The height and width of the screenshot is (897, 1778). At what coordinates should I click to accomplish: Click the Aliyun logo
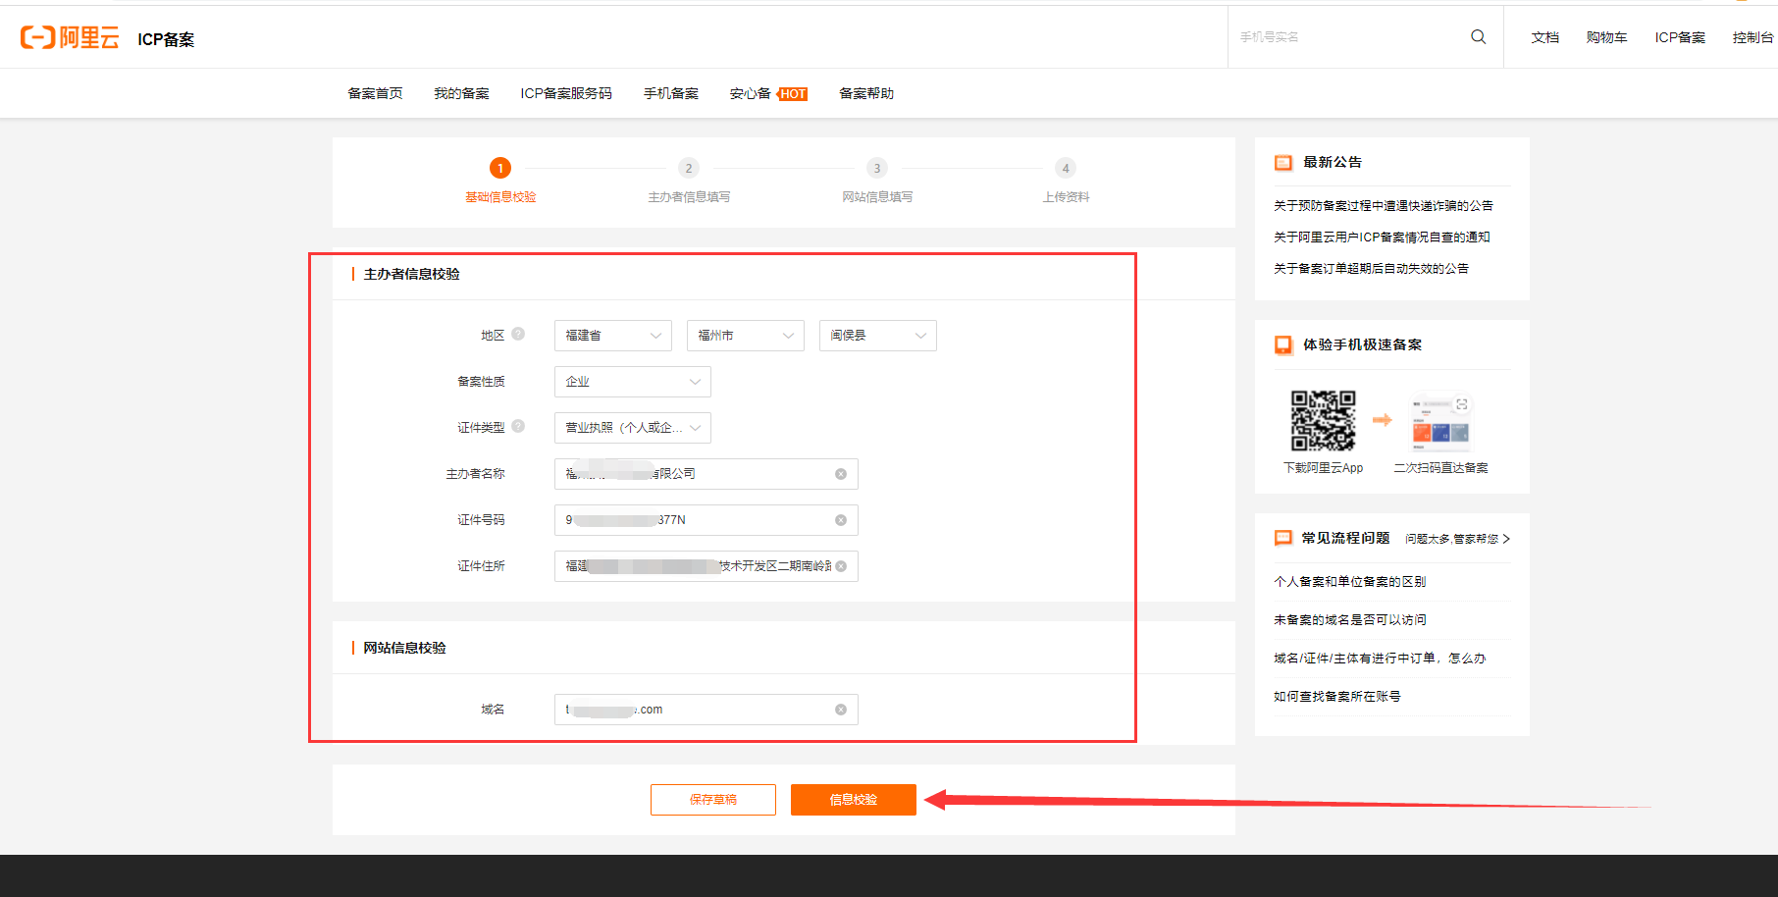click(70, 37)
